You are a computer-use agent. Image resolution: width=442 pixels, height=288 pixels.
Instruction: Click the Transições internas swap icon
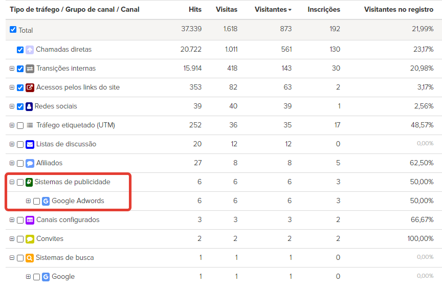(x=30, y=69)
